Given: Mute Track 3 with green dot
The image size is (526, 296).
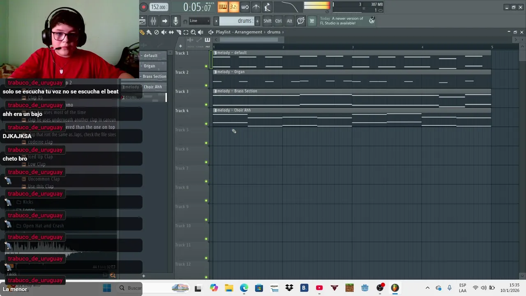Looking at the screenshot, I should (x=206, y=104).
